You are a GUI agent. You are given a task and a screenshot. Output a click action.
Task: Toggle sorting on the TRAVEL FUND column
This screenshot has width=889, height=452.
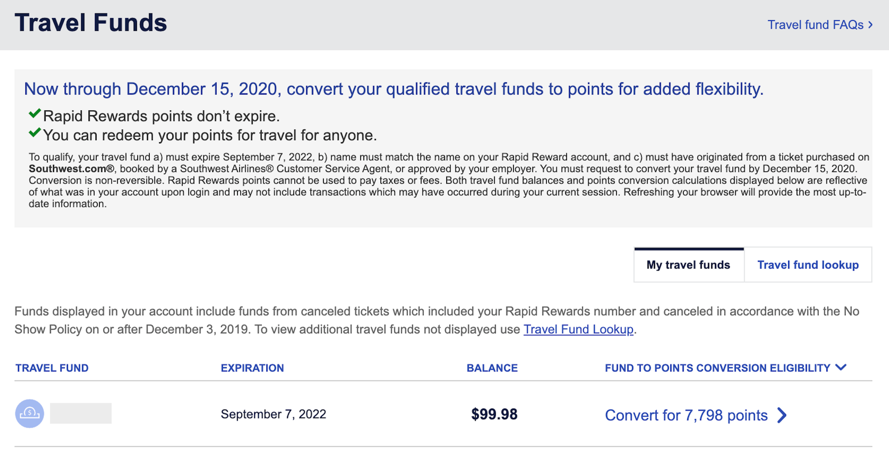52,367
